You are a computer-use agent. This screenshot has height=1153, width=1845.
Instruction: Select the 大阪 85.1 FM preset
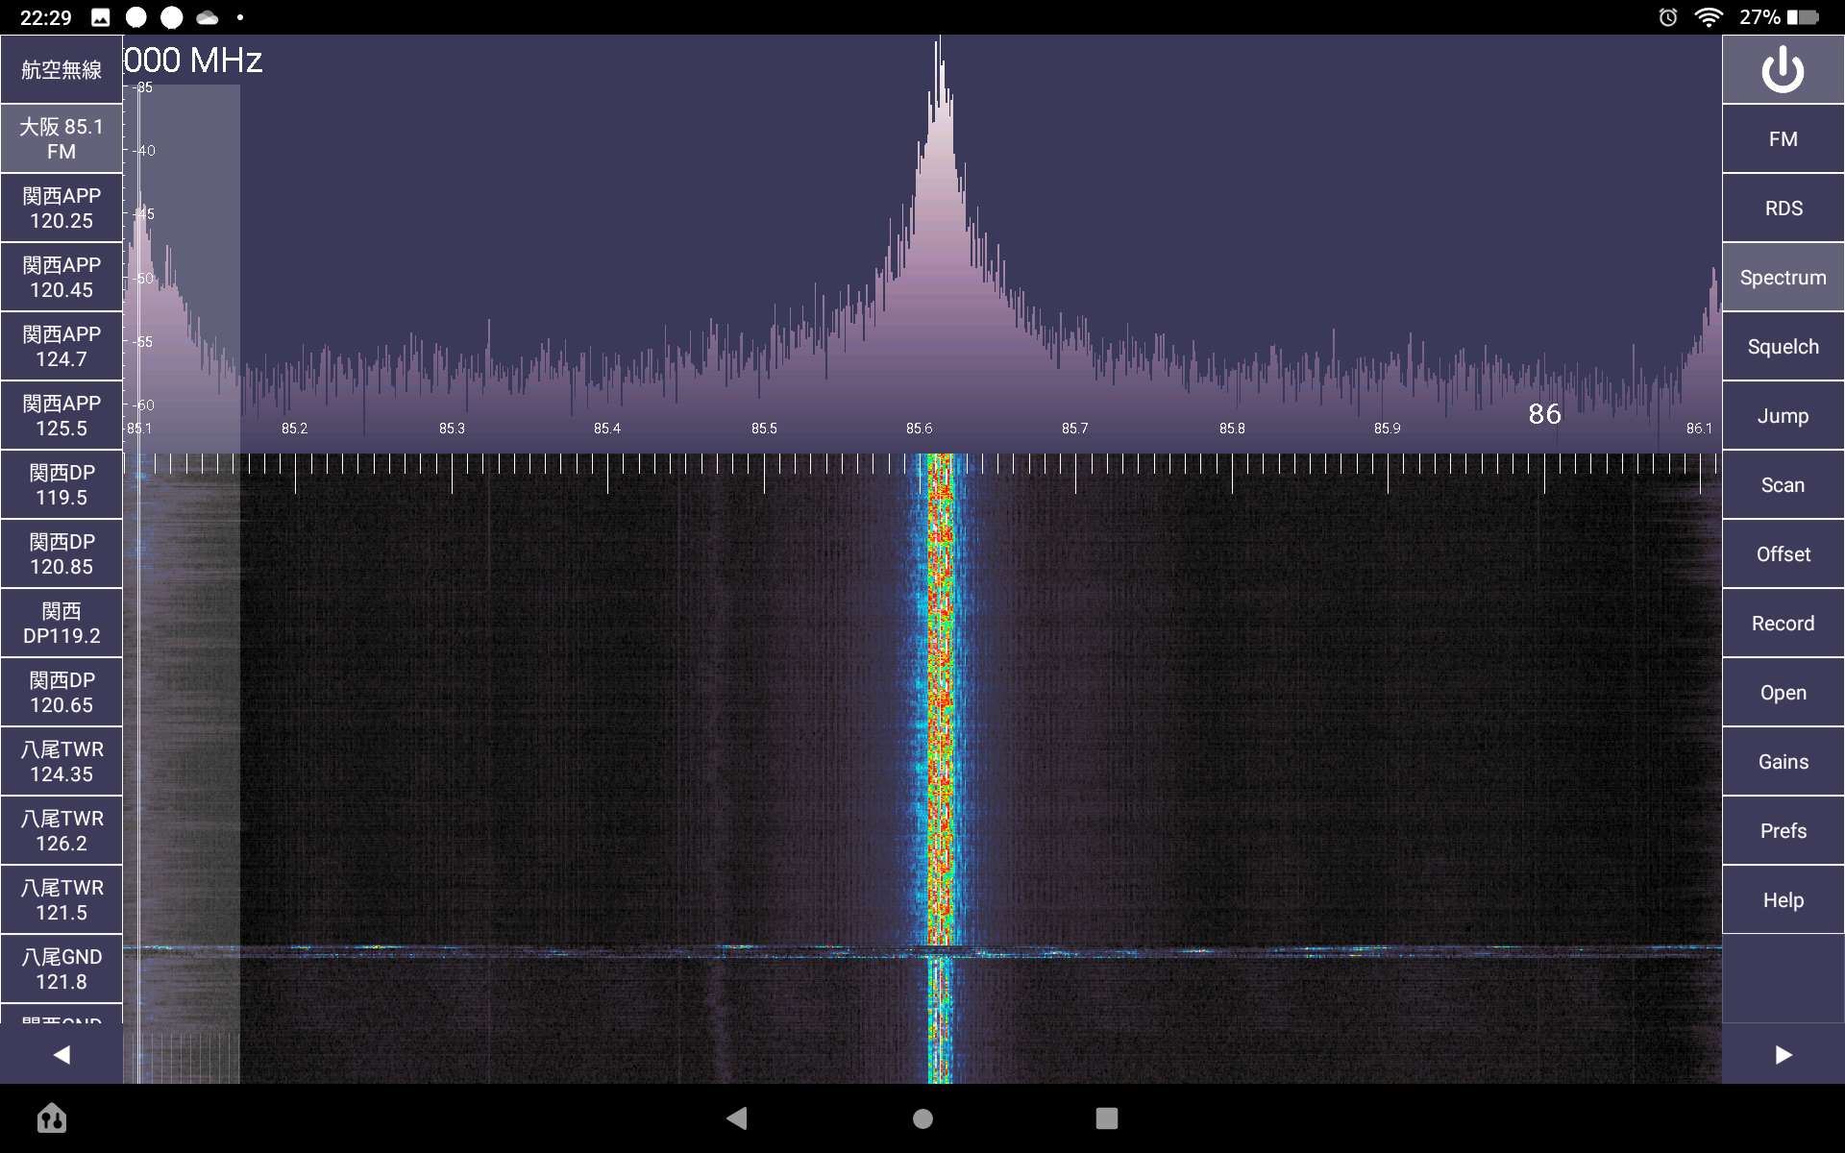pos(61,139)
